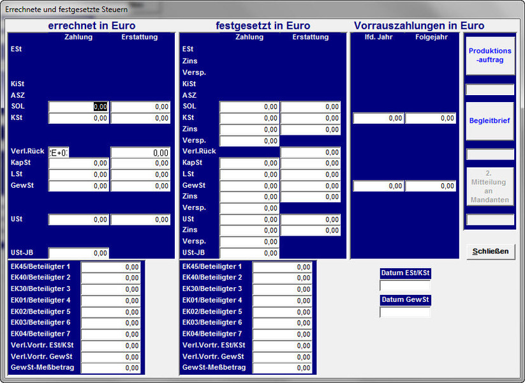Click the 2. Mitteilung an Mandanten button
The image size is (525, 383).
coord(490,186)
